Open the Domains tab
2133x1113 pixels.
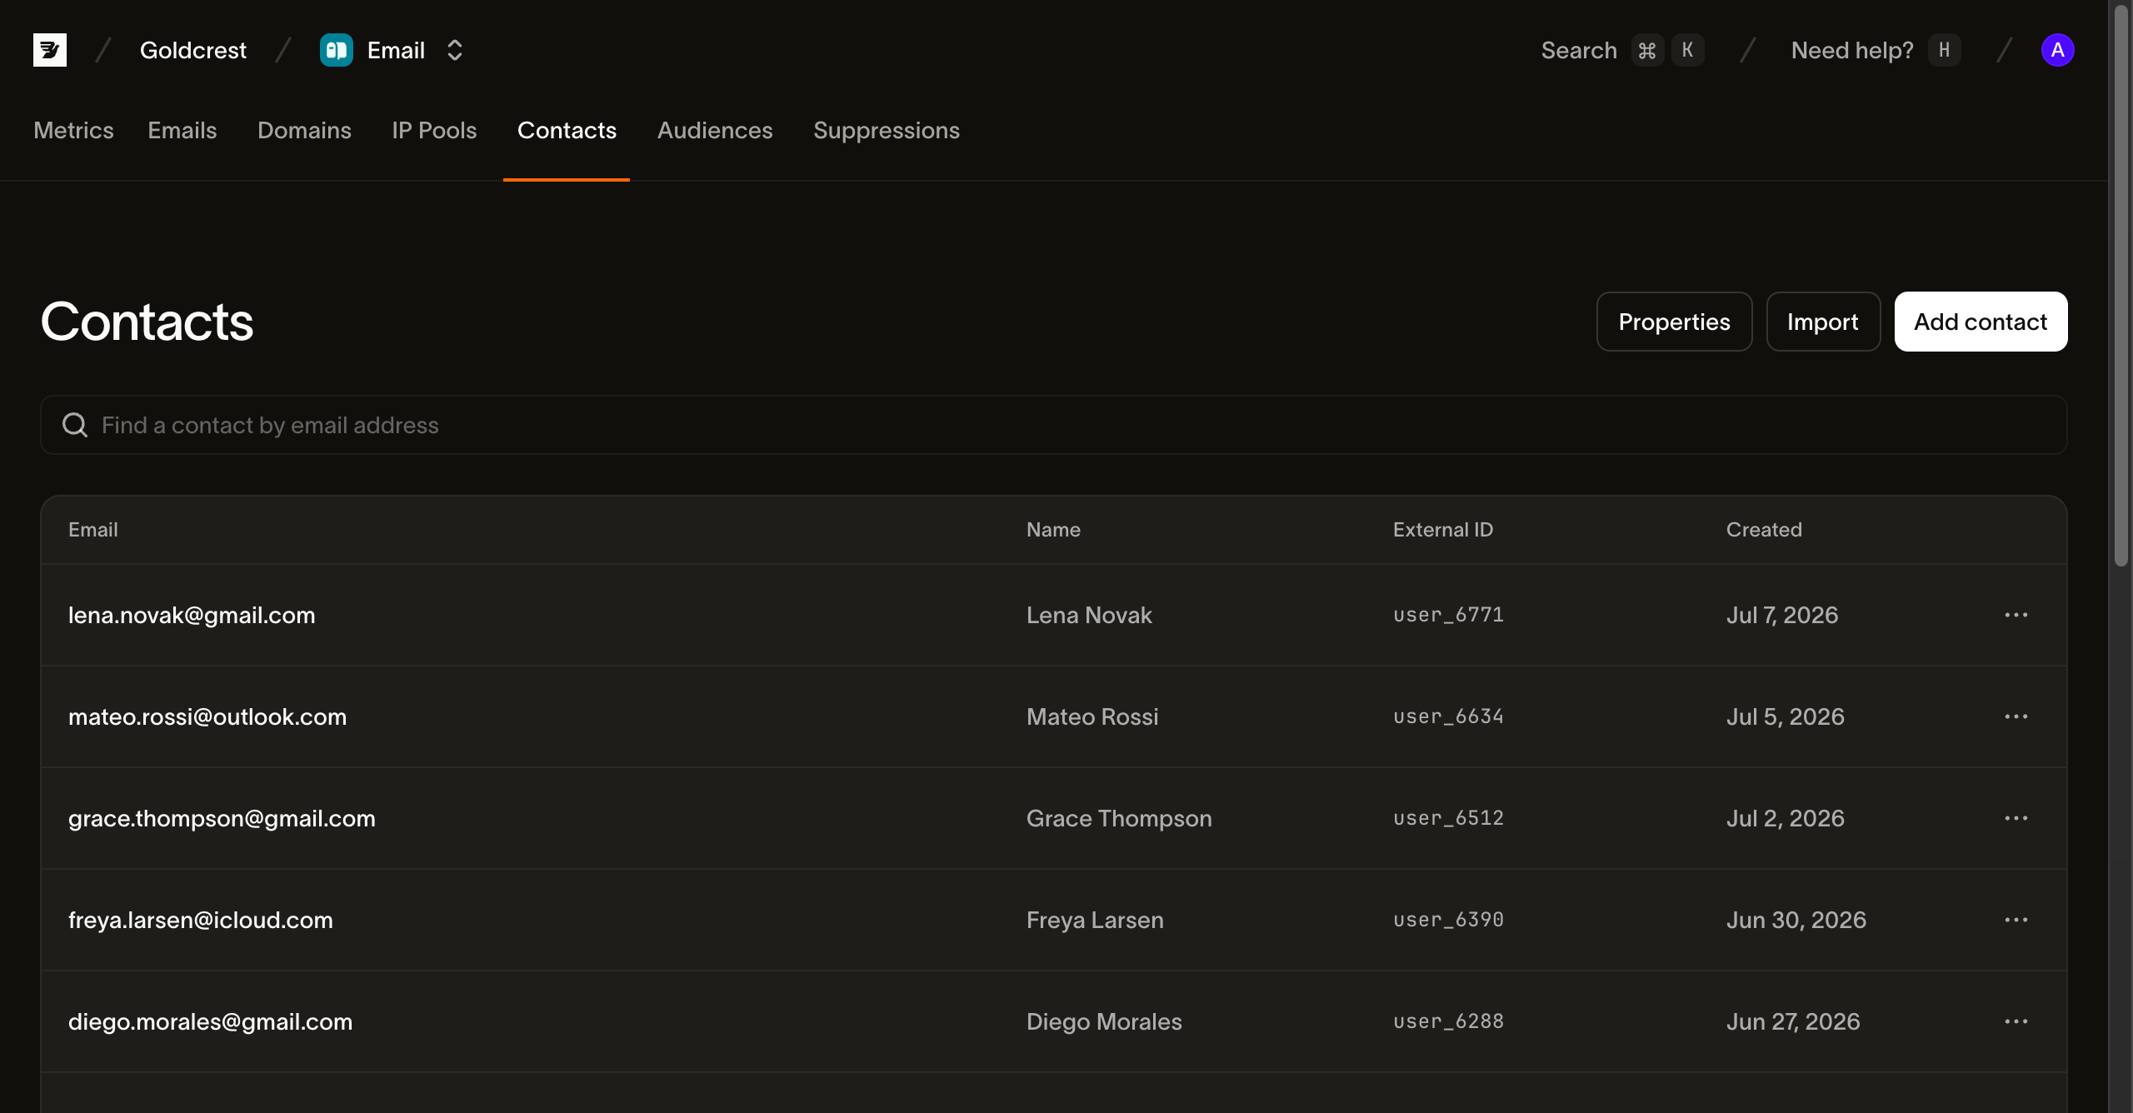pyautogui.click(x=304, y=131)
